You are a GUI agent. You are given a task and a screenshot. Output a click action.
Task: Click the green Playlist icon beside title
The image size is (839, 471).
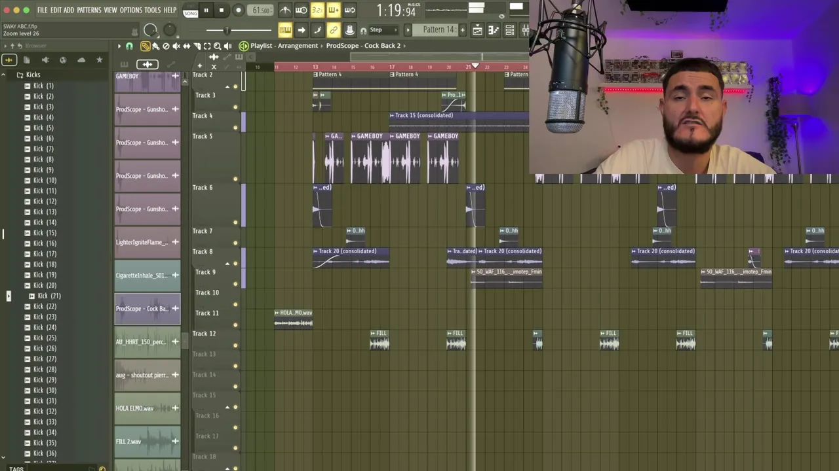tap(243, 46)
